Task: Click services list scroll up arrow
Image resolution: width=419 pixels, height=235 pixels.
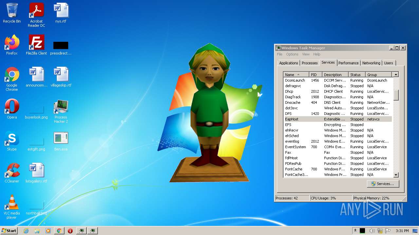Action: [x=396, y=75]
